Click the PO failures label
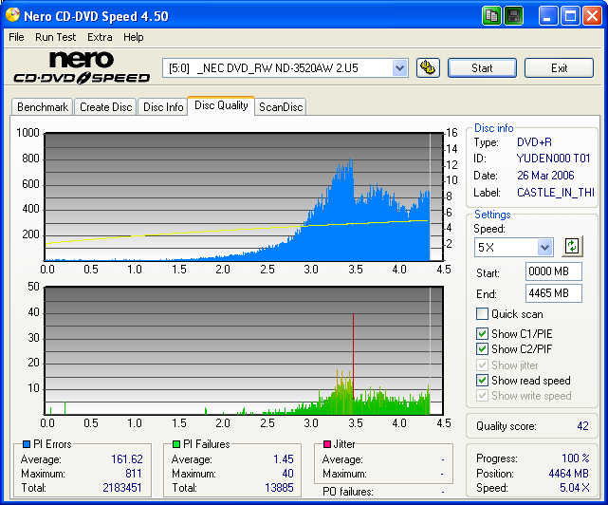The height and width of the screenshot is (505, 608). (x=348, y=492)
